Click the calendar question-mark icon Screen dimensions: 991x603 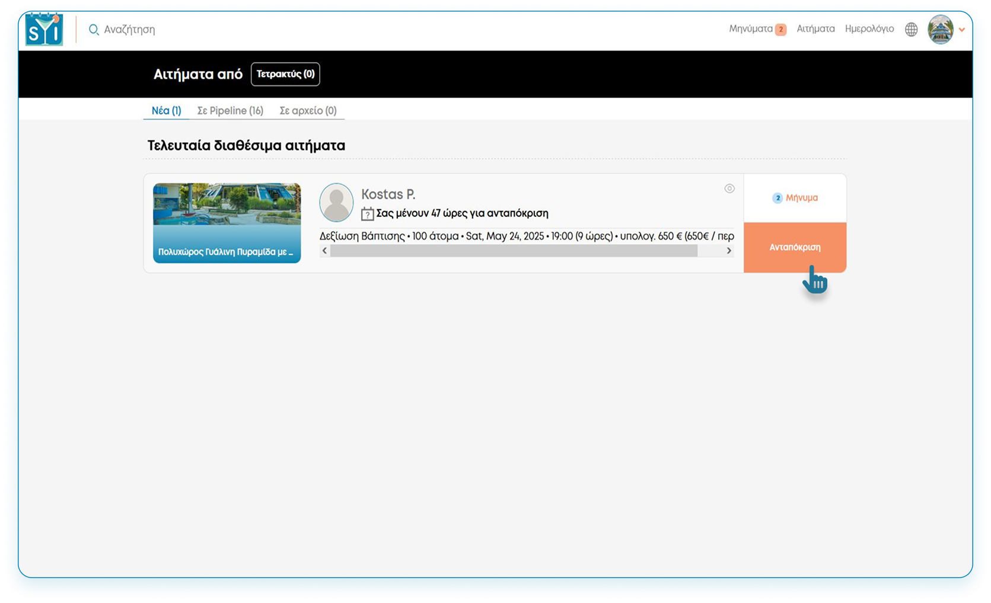[367, 214]
